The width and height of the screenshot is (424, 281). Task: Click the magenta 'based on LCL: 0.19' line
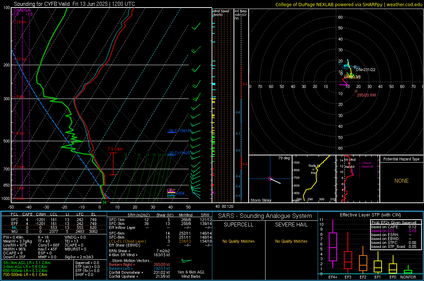(394, 231)
